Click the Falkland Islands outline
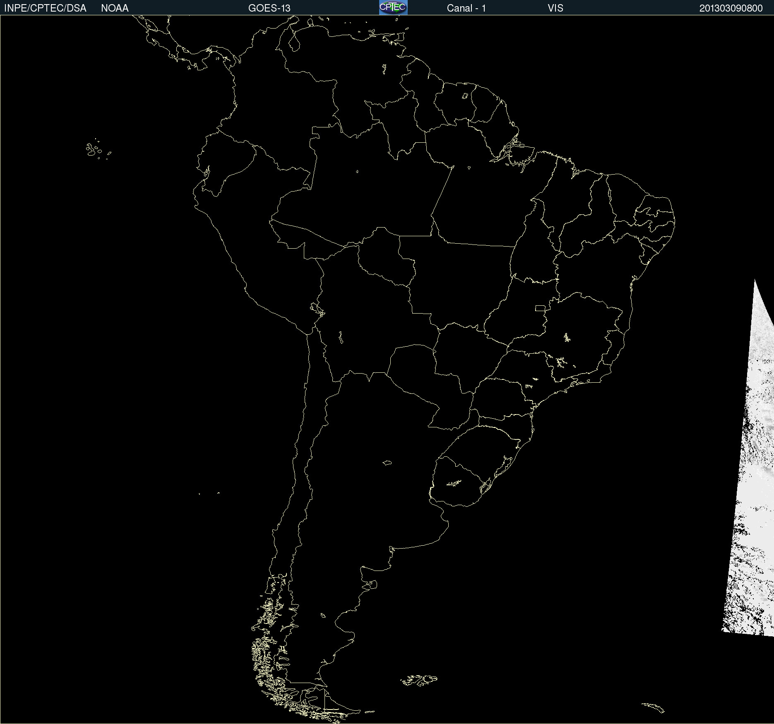Image resolution: width=774 pixels, height=724 pixels. [418, 680]
